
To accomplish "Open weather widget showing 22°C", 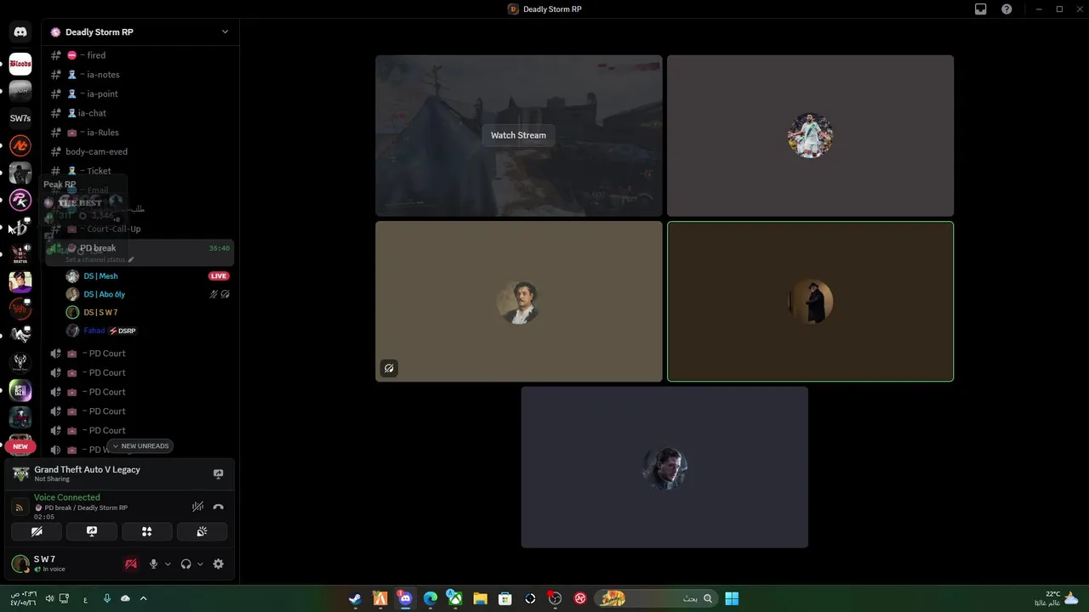I will [x=1057, y=598].
